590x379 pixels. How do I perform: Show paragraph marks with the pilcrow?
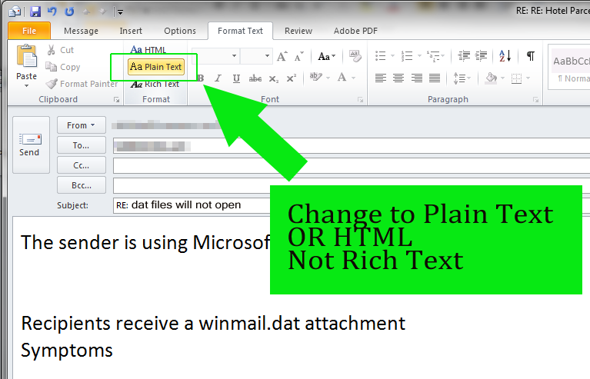tap(531, 56)
